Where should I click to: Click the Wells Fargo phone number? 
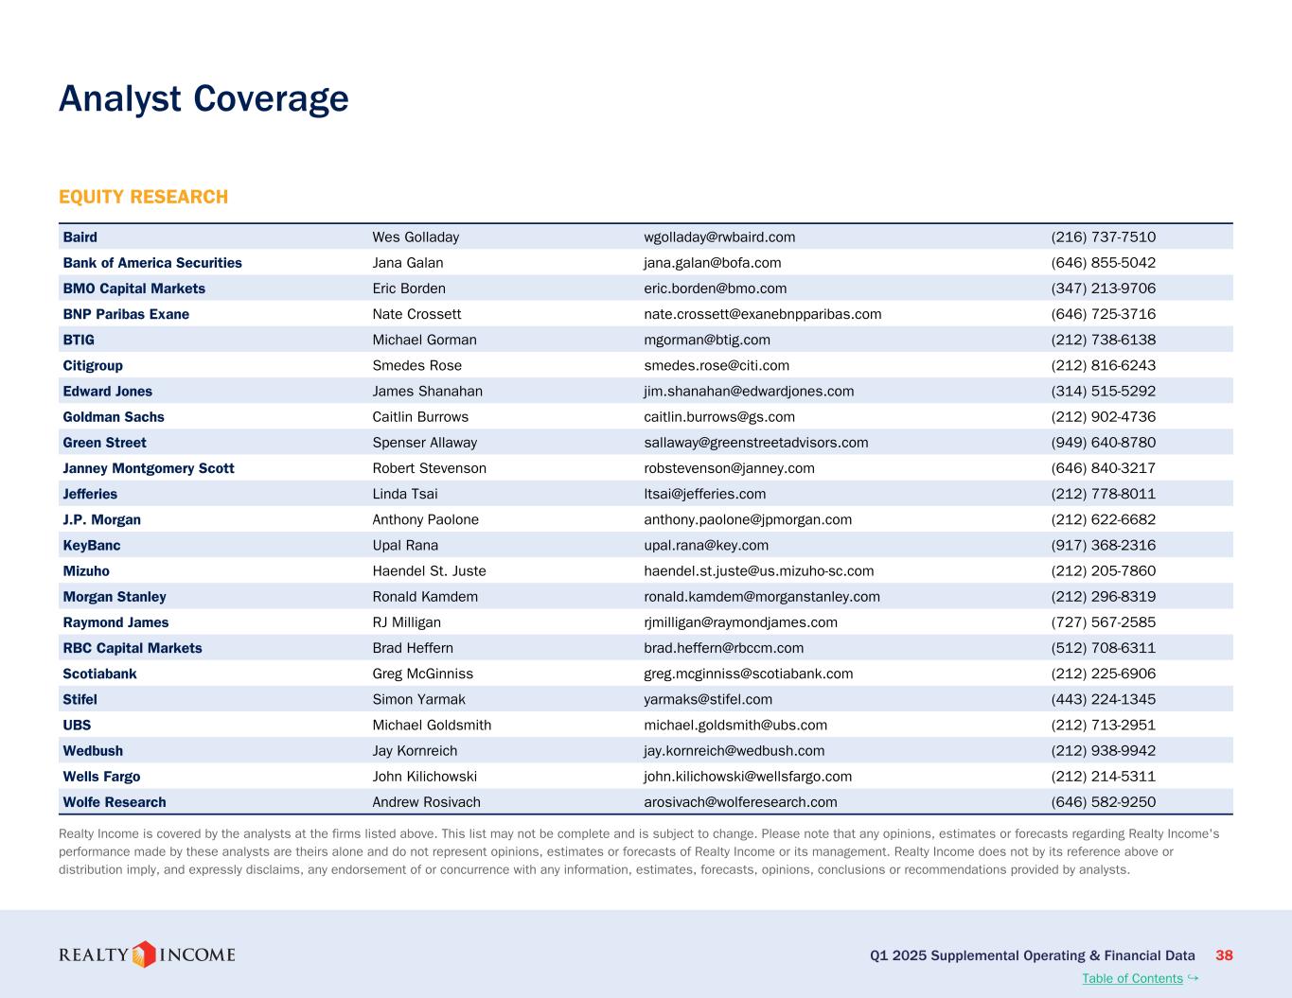coord(1103,777)
